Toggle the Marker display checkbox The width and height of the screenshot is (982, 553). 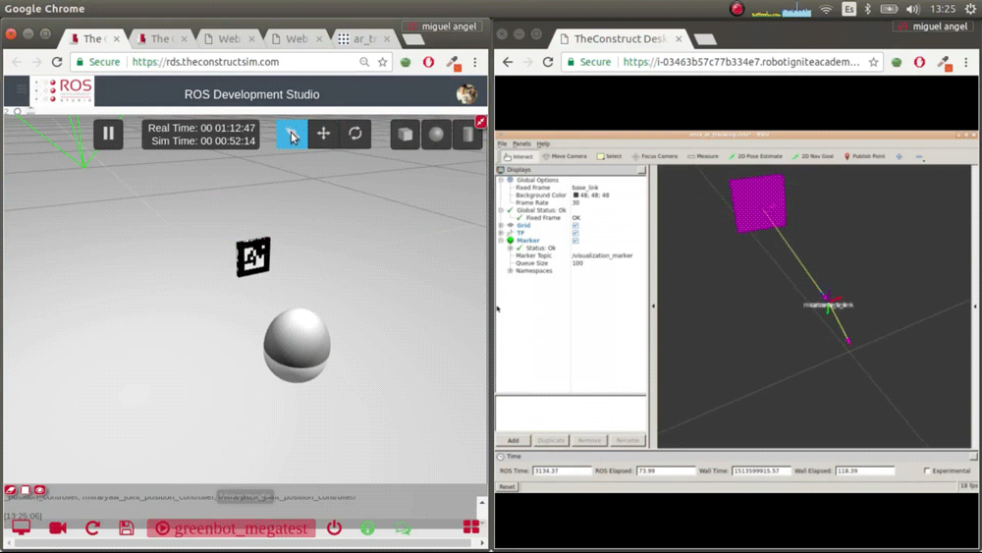575,241
